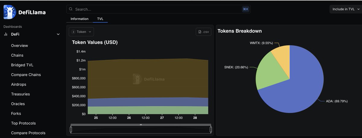Screen dimensions: 362x138
Task: Click the $1.4m axis label
Action: tap(81, 52)
